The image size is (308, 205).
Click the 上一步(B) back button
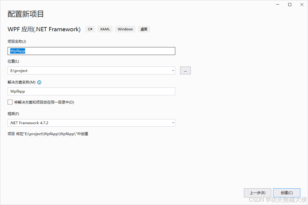(x=258, y=193)
